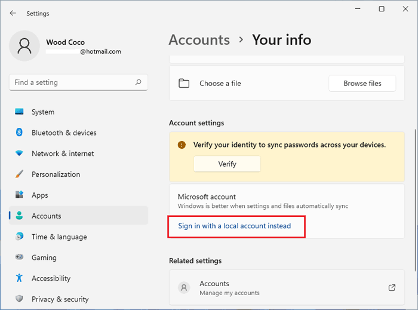The image size is (418, 310).
Task: Go to Personalization settings
Action: pos(79,174)
